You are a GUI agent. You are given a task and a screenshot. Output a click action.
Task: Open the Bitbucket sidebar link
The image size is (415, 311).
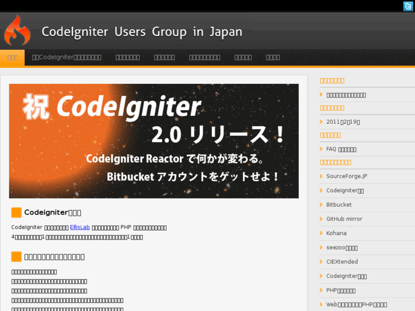[339, 205]
